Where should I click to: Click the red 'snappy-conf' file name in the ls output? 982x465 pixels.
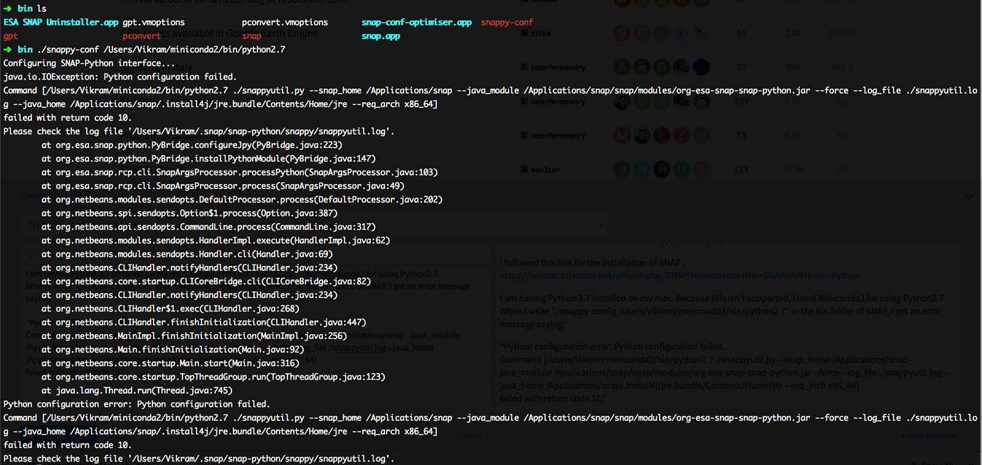pos(507,22)
